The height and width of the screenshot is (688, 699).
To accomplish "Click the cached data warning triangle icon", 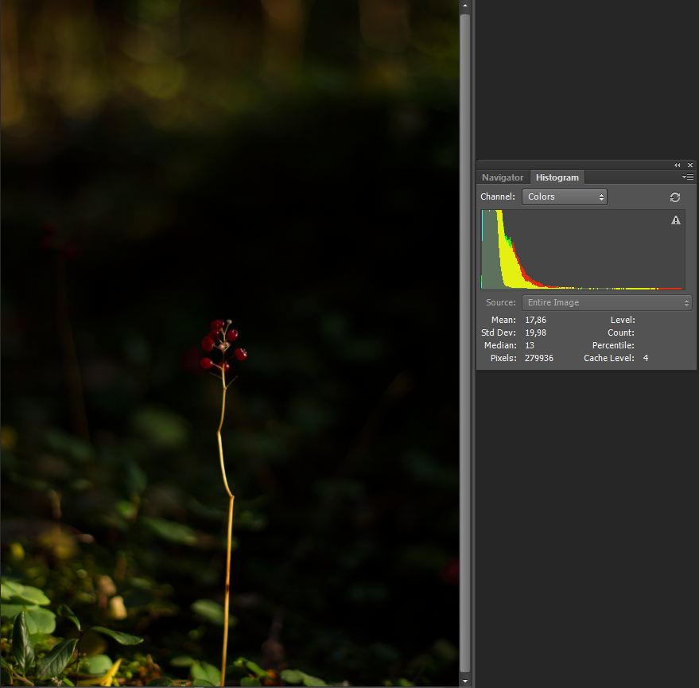I will pos(676,220).
